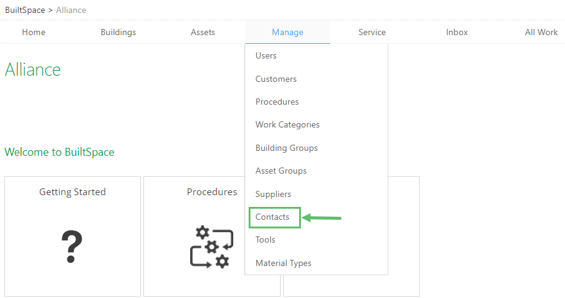This screenshot has height=298, width=565.
Task: Select Suppliers from the dropdown
Action: pos(273,194)
